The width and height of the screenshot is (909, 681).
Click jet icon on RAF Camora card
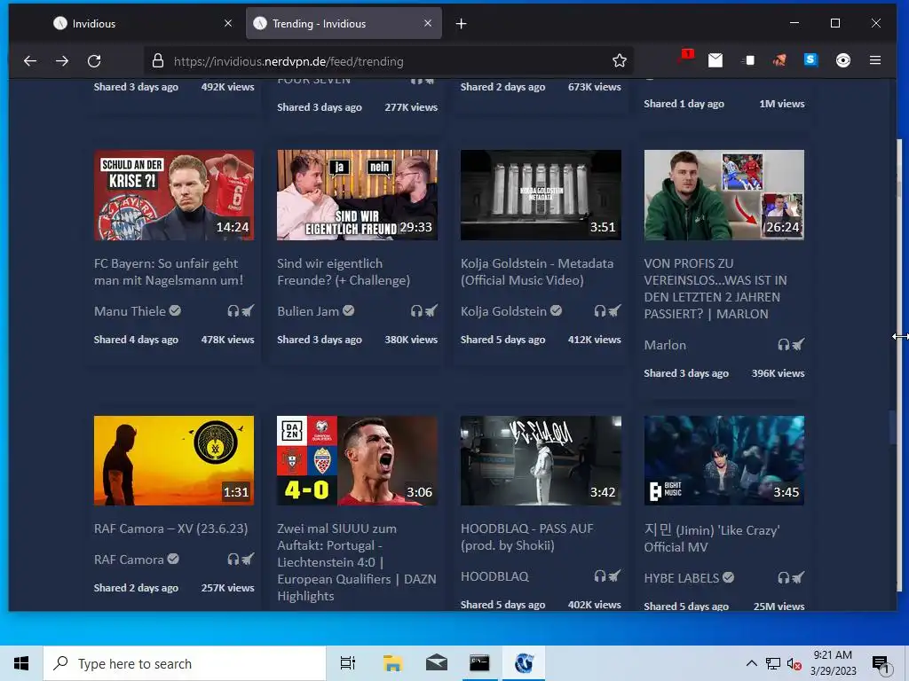(248, 560)
